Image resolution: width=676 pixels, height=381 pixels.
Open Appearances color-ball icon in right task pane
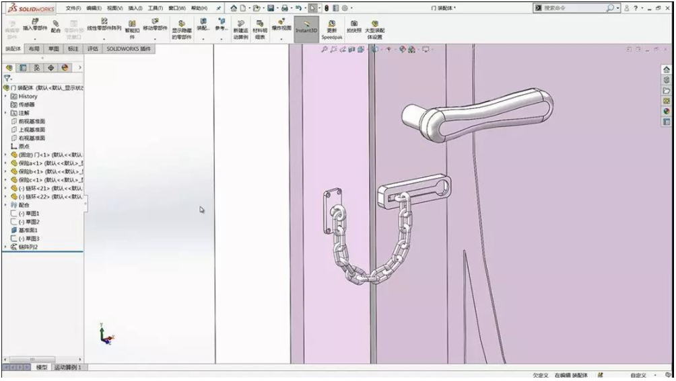click(666, 112)
